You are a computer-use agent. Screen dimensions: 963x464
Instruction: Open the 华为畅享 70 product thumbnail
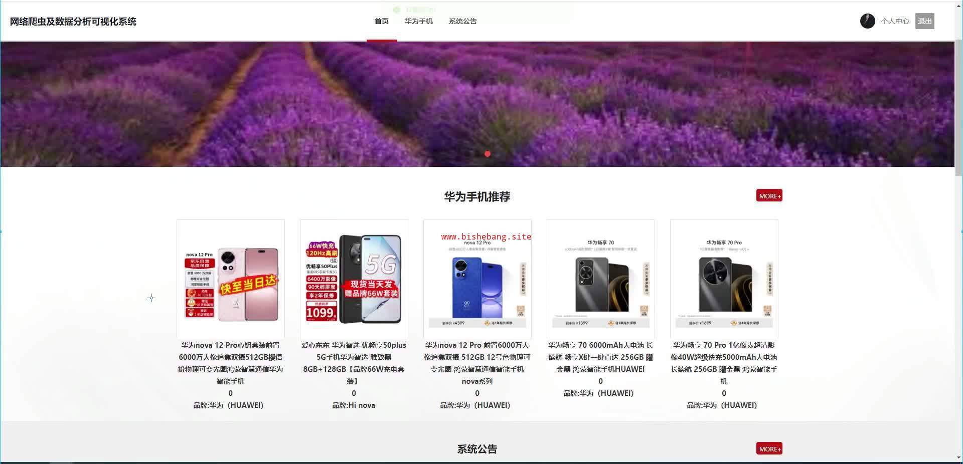(601, 279)
